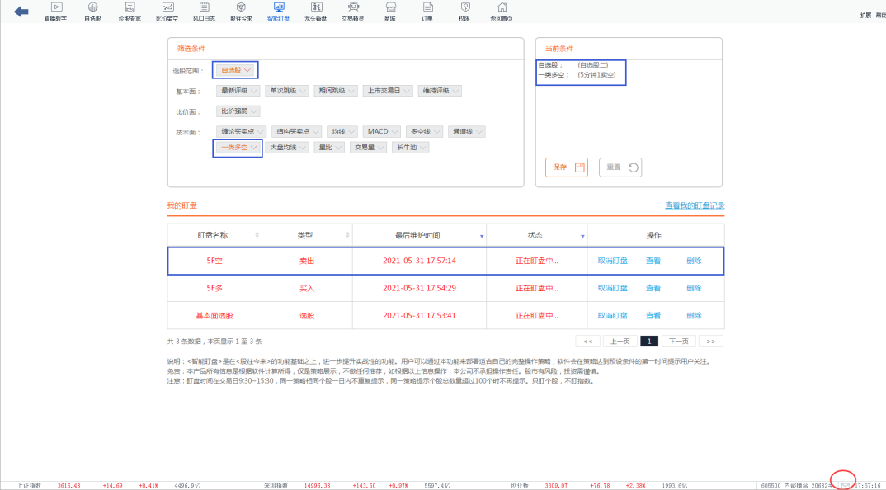Sort by 最后维护时间 column arrow
Screen dimensions: 886x490
[x=481, y=236]
